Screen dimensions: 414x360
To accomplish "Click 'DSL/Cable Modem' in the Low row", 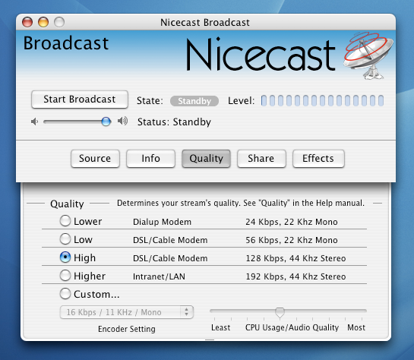I will pyautogui.click(x=170, y=240).
